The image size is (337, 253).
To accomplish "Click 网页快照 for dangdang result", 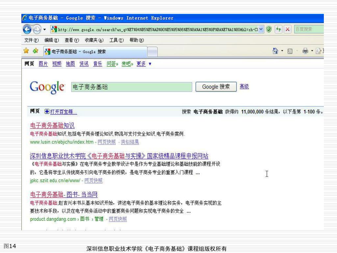I will point(118,219).
